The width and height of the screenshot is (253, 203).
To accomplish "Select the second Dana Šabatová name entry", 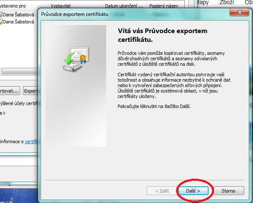I will pyautogui.click(x=18, y=22).
